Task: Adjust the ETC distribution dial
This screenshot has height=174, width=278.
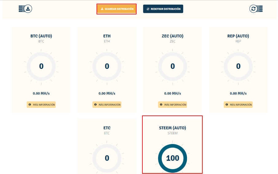Action: [107, 158]
